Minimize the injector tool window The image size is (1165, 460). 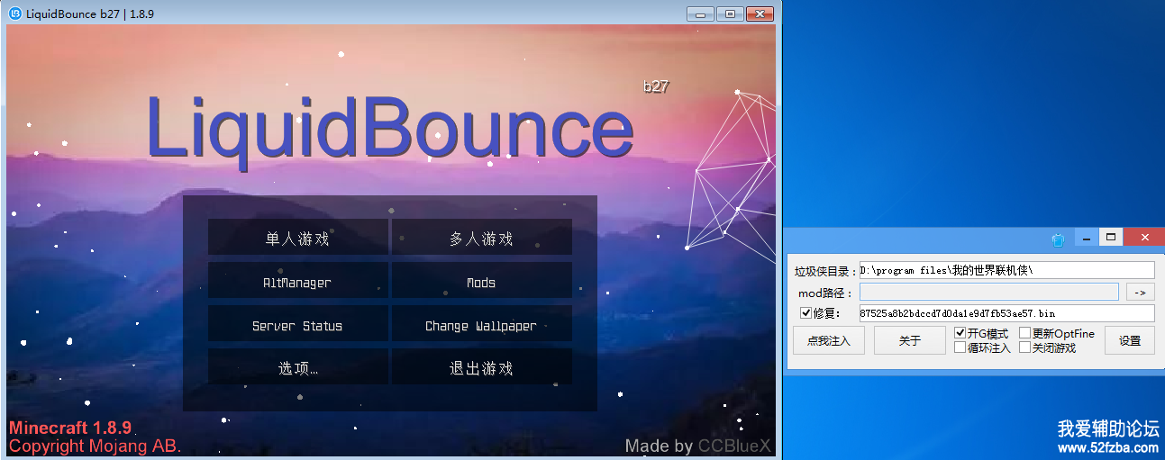[1087, 239]
